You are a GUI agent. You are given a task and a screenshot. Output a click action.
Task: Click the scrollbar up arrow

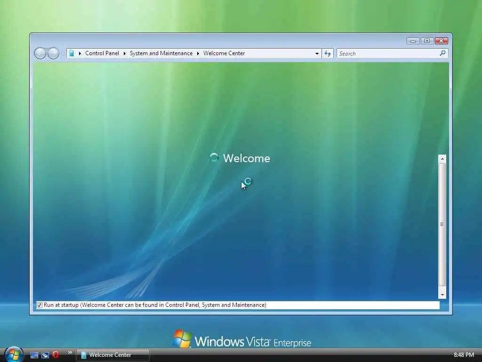[x=442, y=159]
